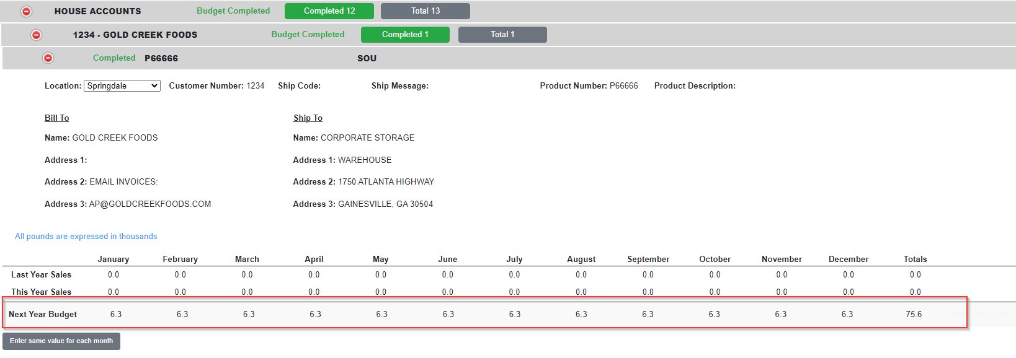The width and height of the screenshot is (1016, 358).
Task: Edit the March Next Year Budget value
Action: [249, 314]
